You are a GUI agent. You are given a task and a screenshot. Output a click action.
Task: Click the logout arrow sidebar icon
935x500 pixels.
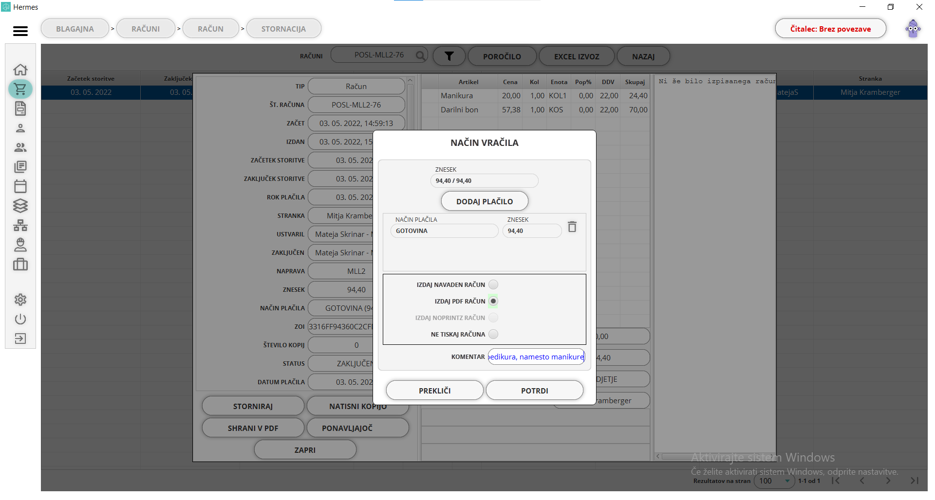20,339
